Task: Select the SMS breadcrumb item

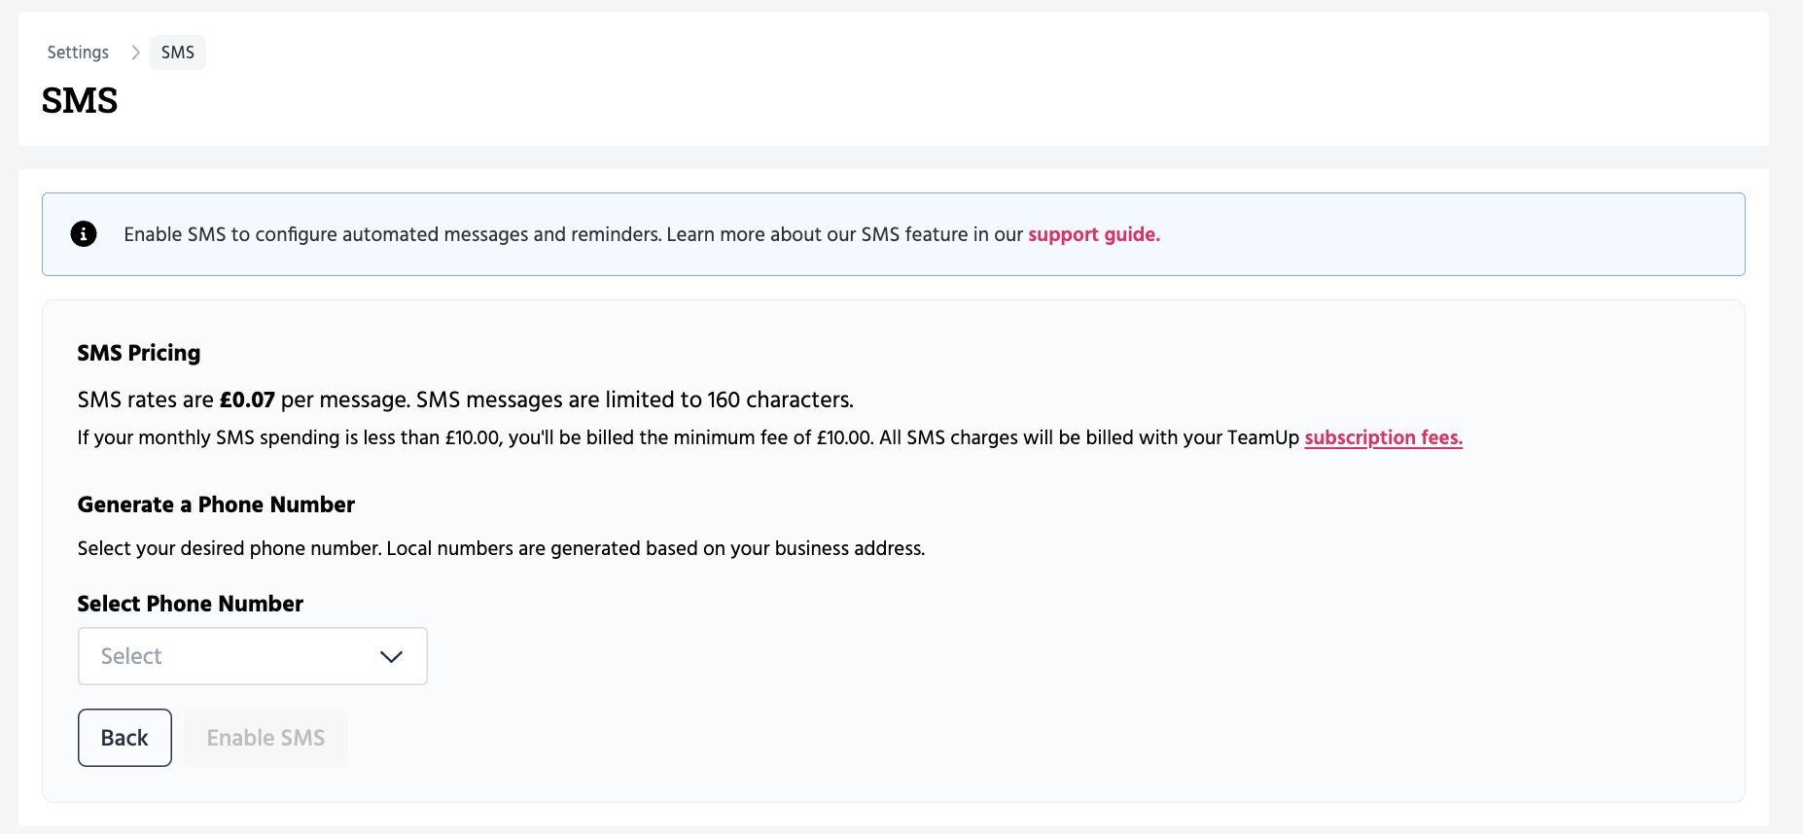Action: (x=178, y=52)
